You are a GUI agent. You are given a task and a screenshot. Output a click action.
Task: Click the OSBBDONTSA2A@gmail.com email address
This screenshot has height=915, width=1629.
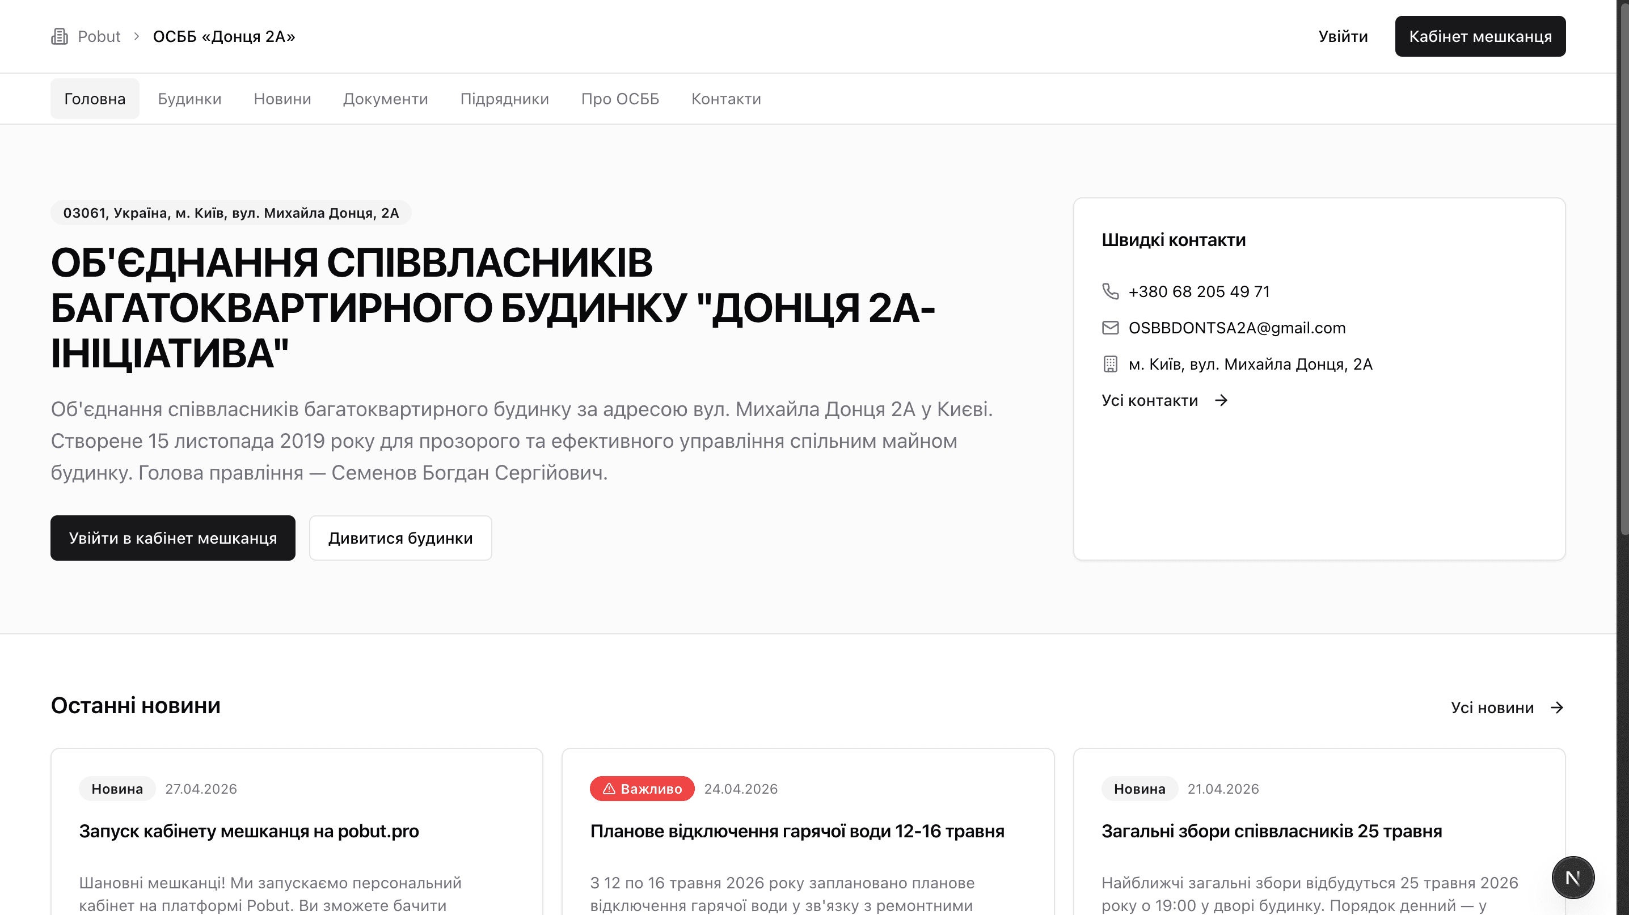[x=1237, y=328]
